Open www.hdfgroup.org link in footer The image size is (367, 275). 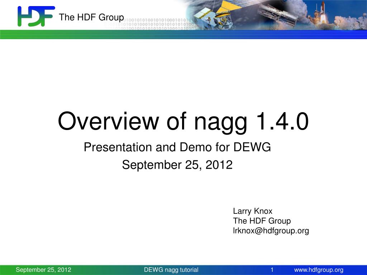319,270
